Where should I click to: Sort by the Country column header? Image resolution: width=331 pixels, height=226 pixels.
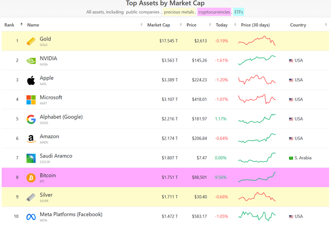(x=298, y=25)
